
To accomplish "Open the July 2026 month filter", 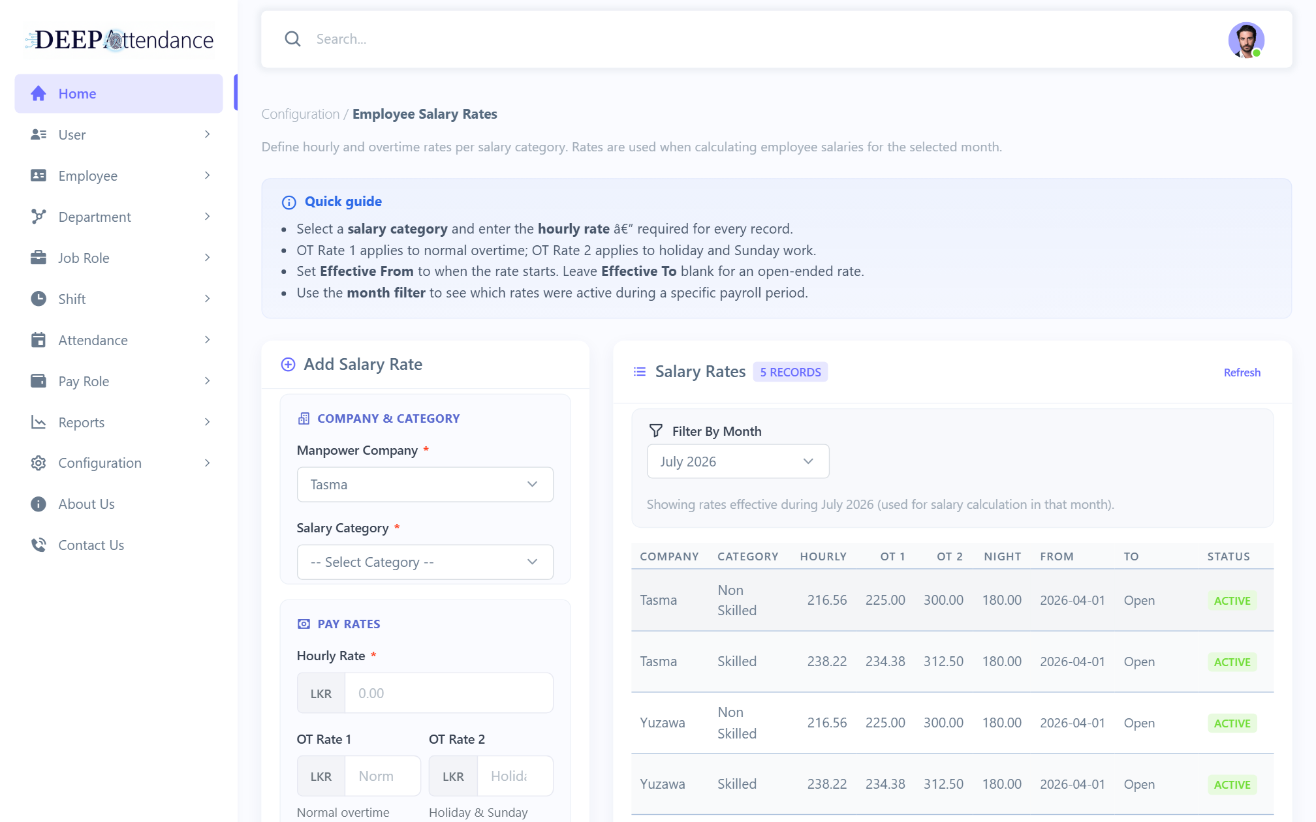I will pyautogui.click(x=738, y=461).
